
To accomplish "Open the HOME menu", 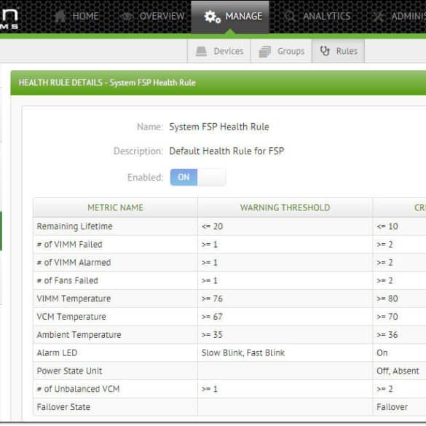I will click(76, 16).
